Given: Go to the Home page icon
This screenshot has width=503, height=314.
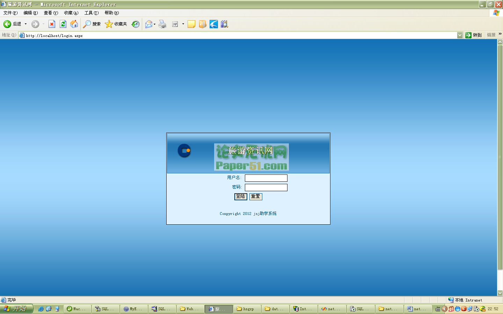Looking at the screenshot, I should point(74,24).
